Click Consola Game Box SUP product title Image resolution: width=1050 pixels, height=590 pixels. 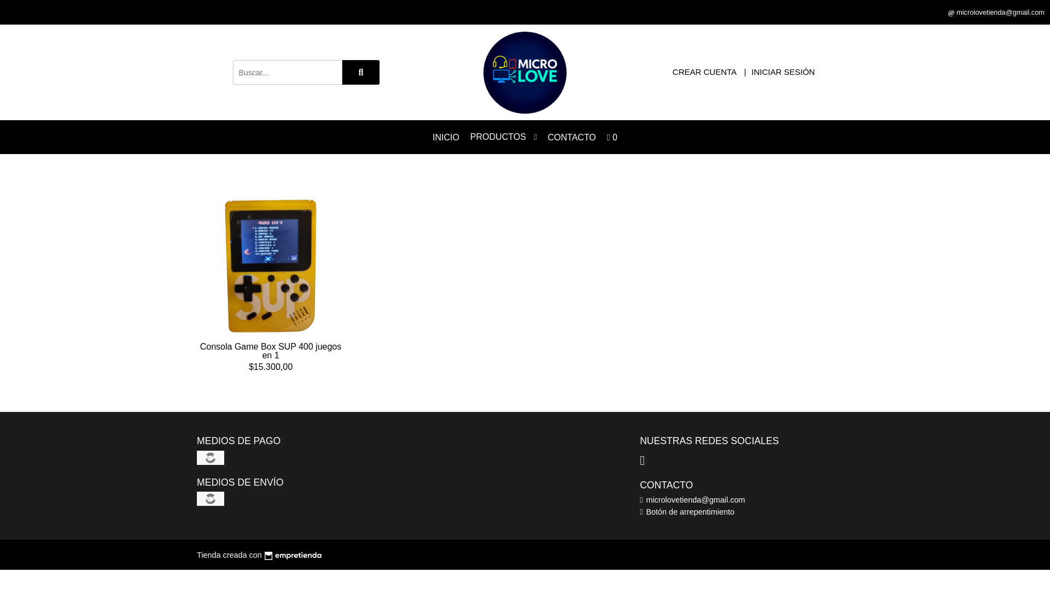point(271,351)
